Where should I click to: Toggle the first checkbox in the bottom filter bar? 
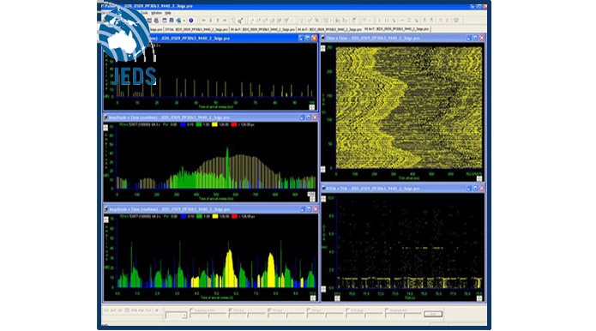pyautogui.click(x=191, y=310)
